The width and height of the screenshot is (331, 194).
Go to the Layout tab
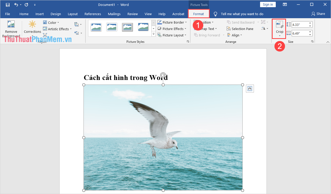(73, 14)
